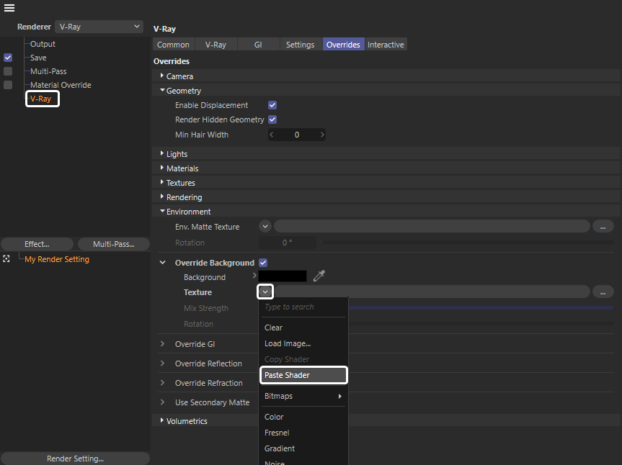Open the Renderer dropdown
This screenshot has width=622, height=465.
point(99,27)
